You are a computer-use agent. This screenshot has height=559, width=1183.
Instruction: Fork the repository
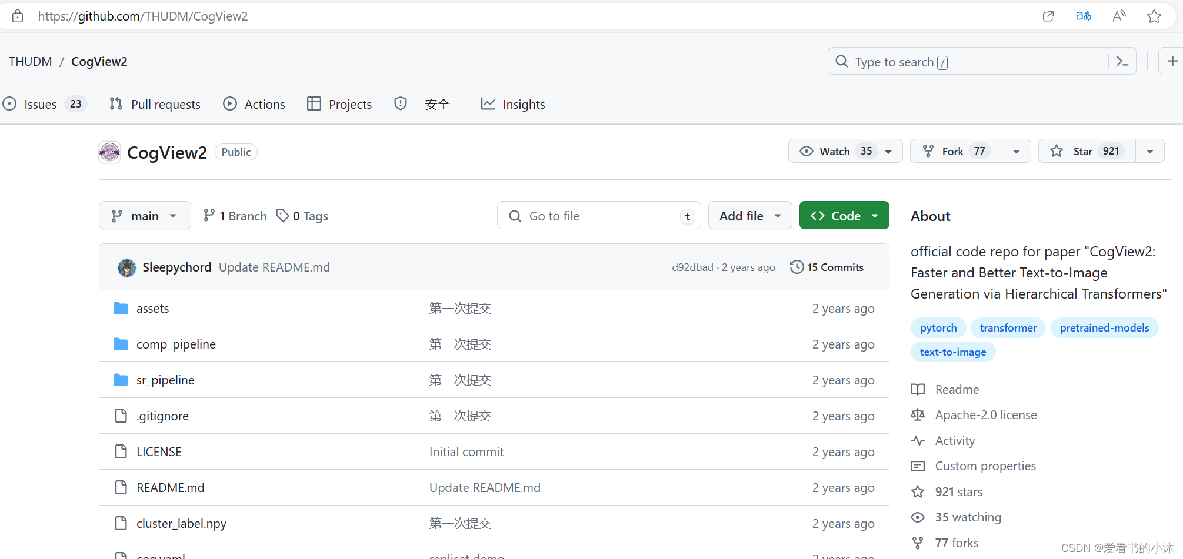[x=956, y=151]
